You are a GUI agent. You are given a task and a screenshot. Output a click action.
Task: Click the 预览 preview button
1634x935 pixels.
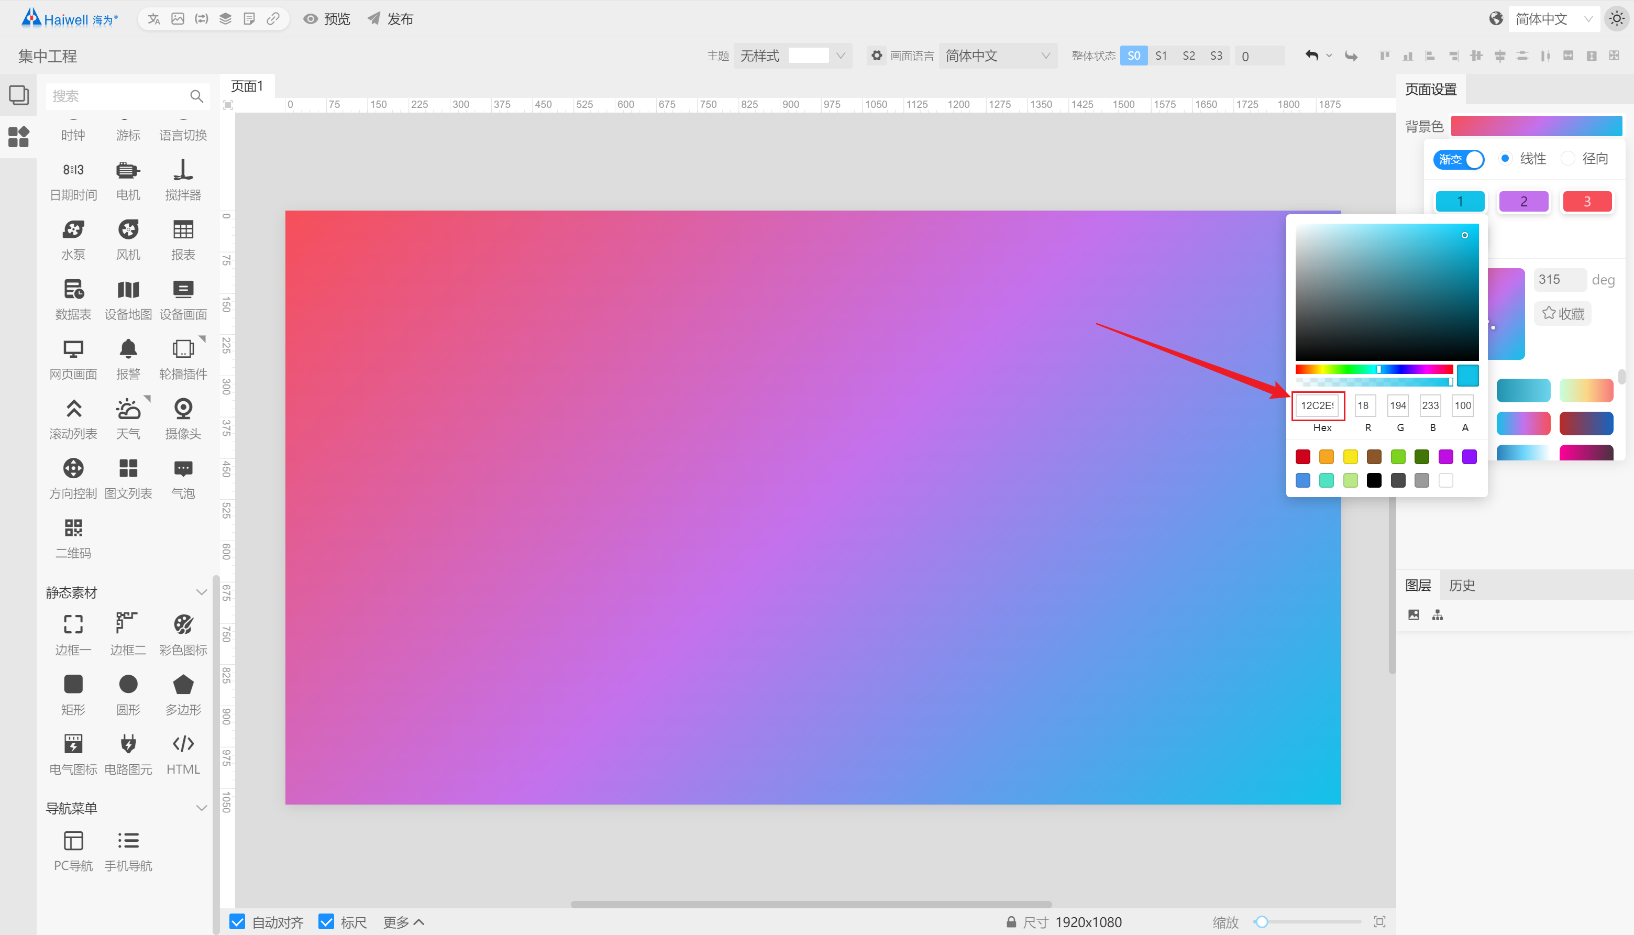327,19
